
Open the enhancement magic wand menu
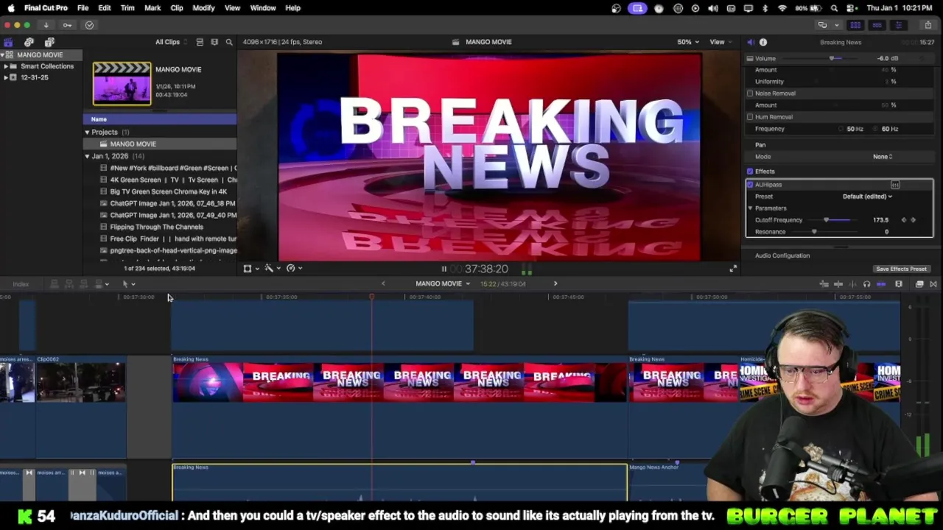tap(271, 269)
